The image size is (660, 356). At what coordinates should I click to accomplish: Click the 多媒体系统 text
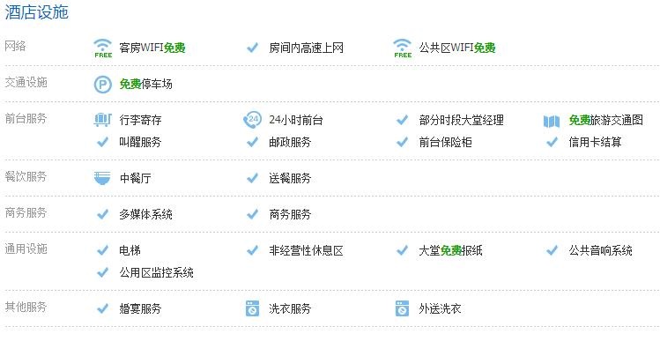pyautogui.click(x=145, y=214)
